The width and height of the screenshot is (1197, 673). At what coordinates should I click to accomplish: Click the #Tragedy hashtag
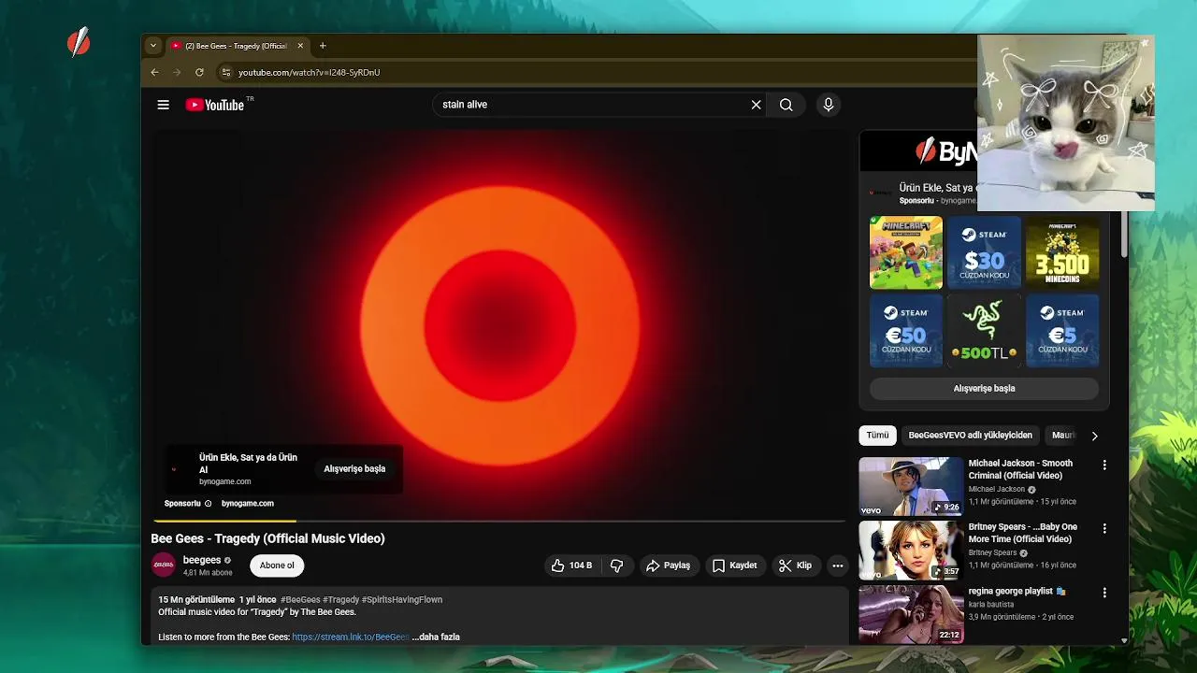pos(341,600)
